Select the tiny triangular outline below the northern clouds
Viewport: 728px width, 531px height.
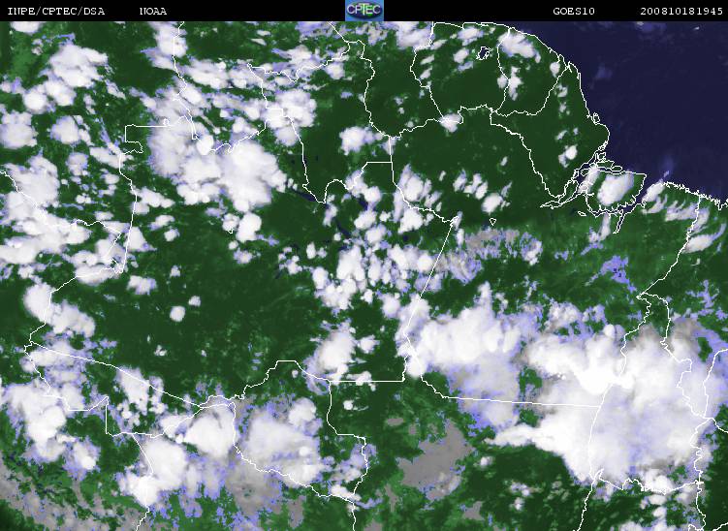coord(493,222)
